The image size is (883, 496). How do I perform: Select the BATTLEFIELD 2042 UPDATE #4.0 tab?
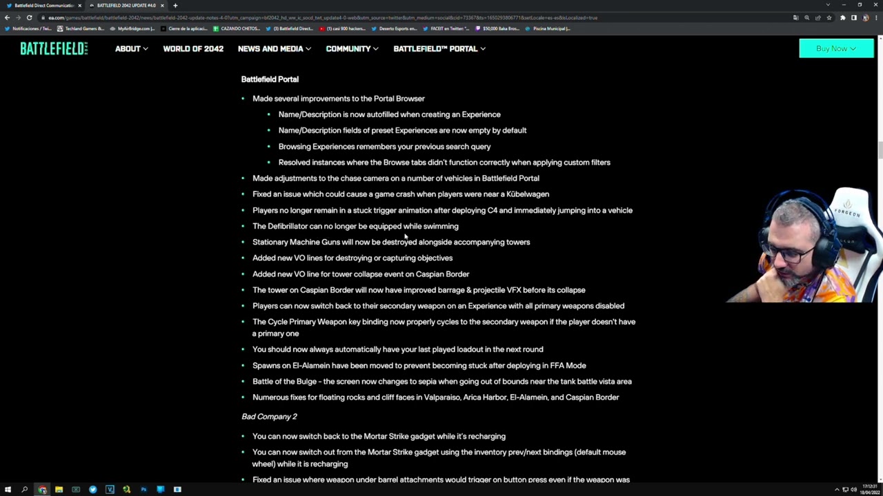click(x=126, y=6)
